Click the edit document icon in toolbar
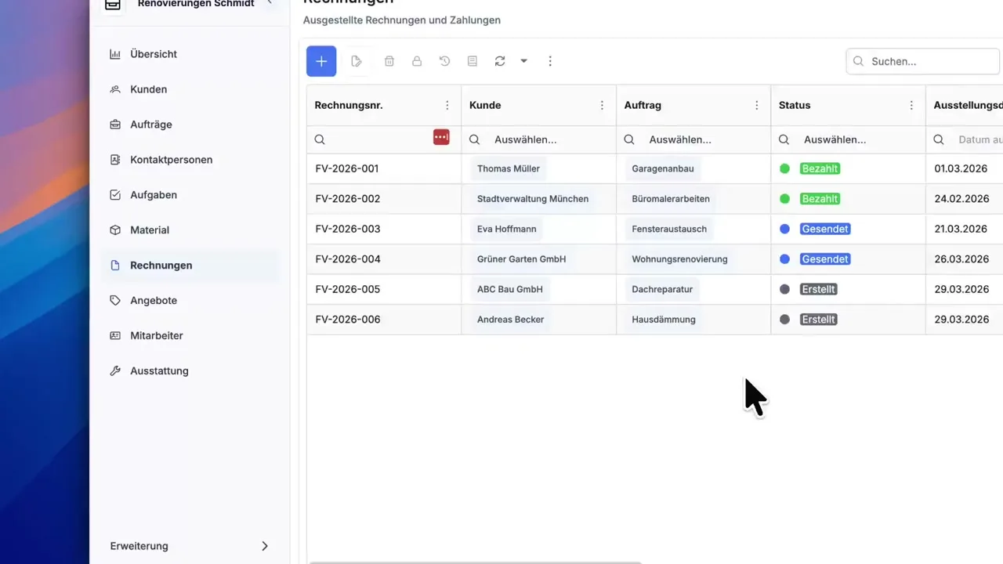This screenshot has height=564, width=1003. point(357,61)
